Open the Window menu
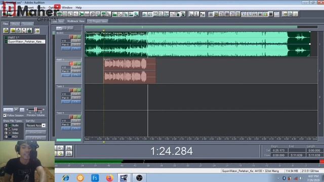The image size is (324, 182). tap(67, 8)
